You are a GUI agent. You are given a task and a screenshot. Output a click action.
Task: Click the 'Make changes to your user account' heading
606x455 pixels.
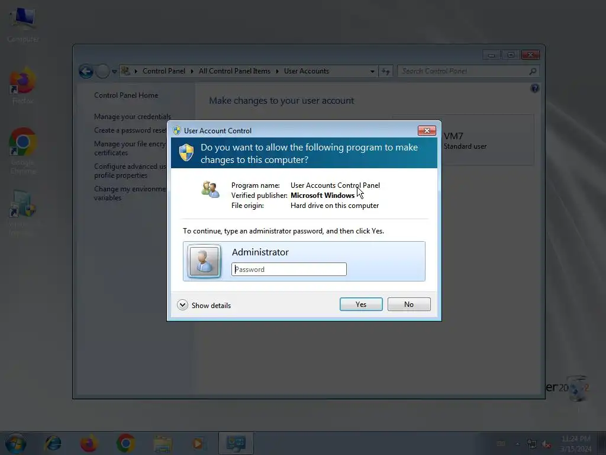coord(281,101)
